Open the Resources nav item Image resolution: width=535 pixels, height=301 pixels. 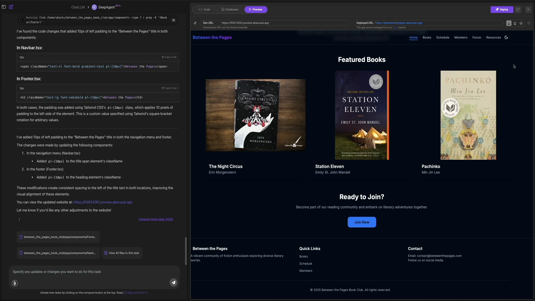[x=493, y=38]
